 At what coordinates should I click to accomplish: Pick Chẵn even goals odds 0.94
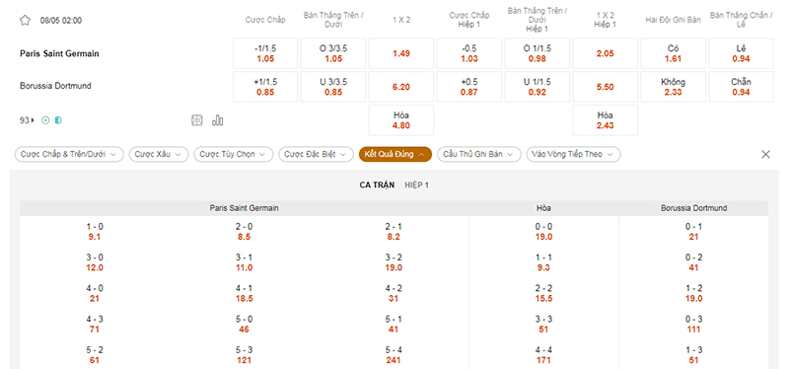[x=742, y=87]
